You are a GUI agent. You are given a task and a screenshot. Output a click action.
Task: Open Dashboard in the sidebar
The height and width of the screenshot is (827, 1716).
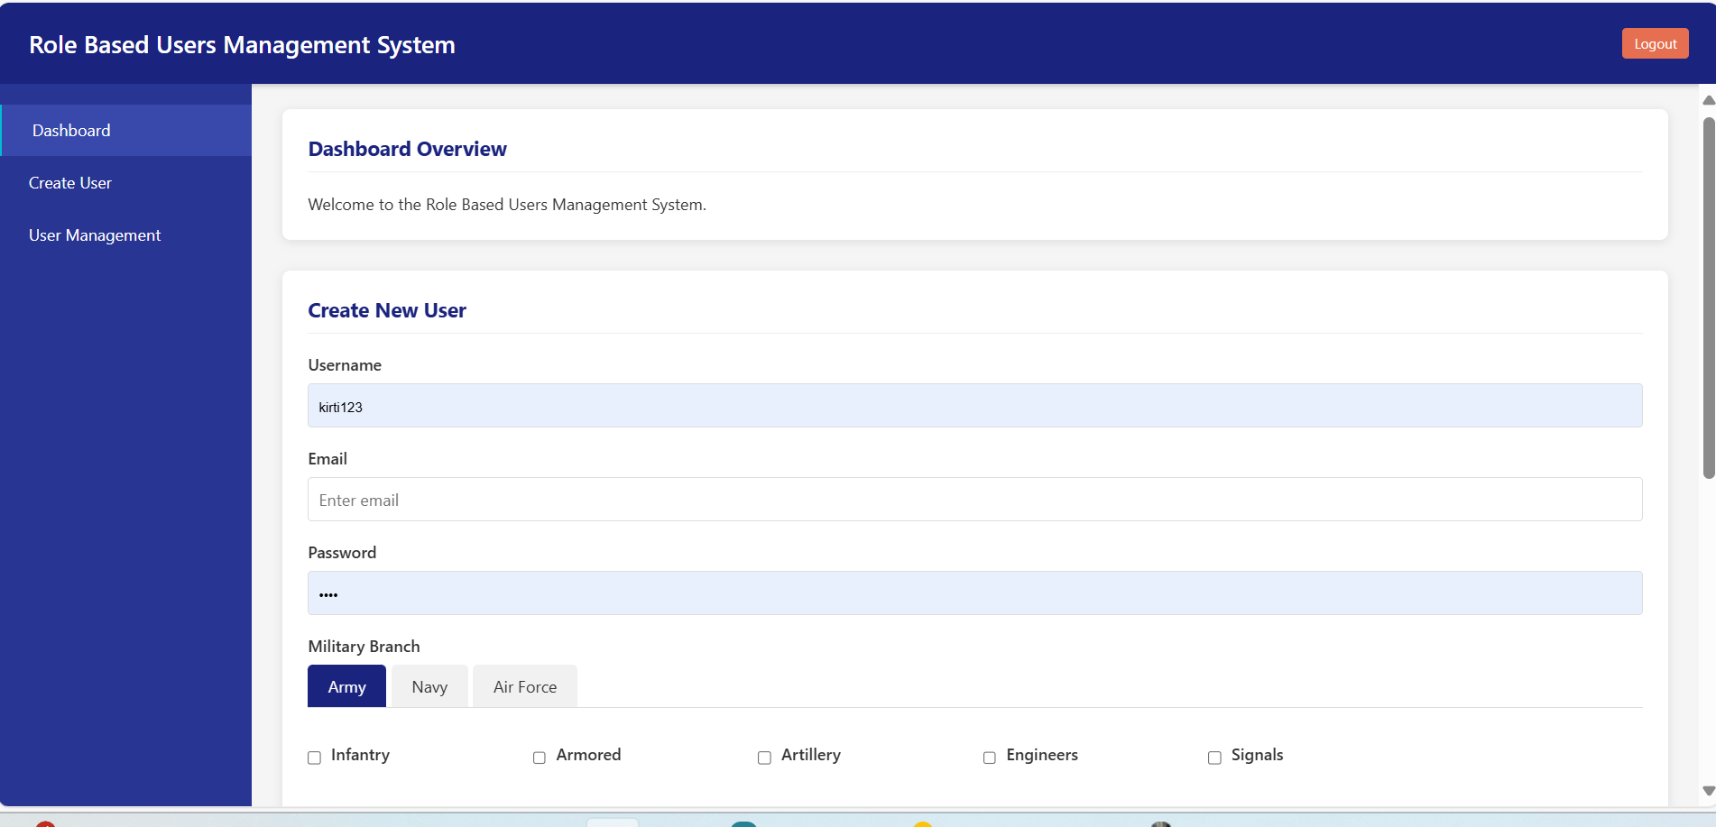(x=71, y=131)
